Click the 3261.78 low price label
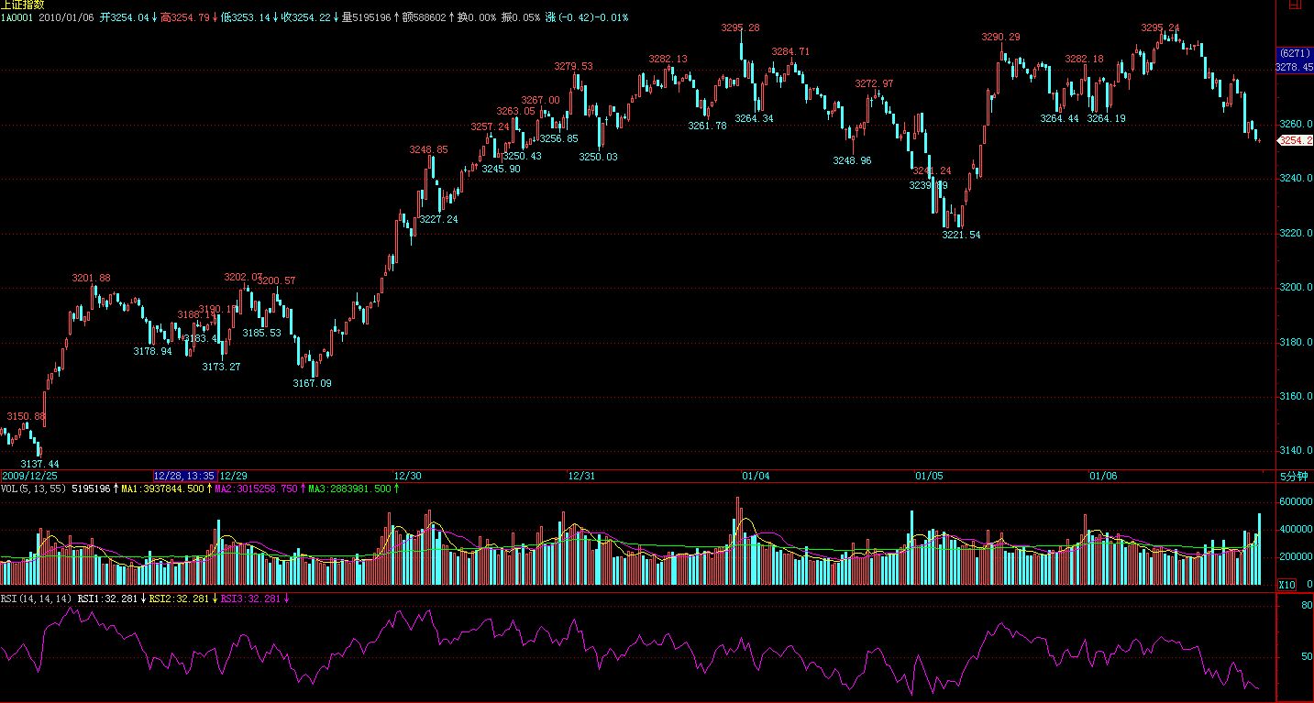The image size is (1314, 703). coord(707,126)
